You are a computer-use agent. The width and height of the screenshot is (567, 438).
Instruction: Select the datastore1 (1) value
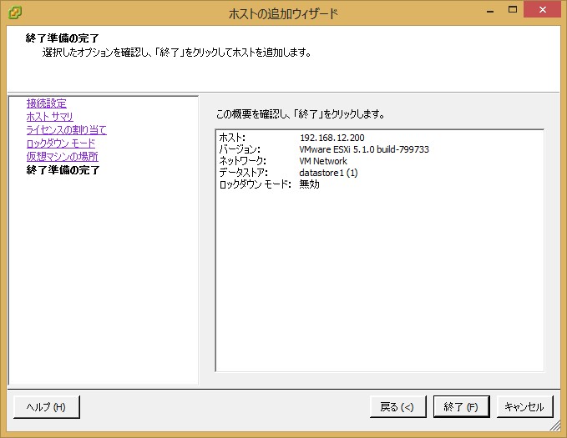[x=328, y=173]
